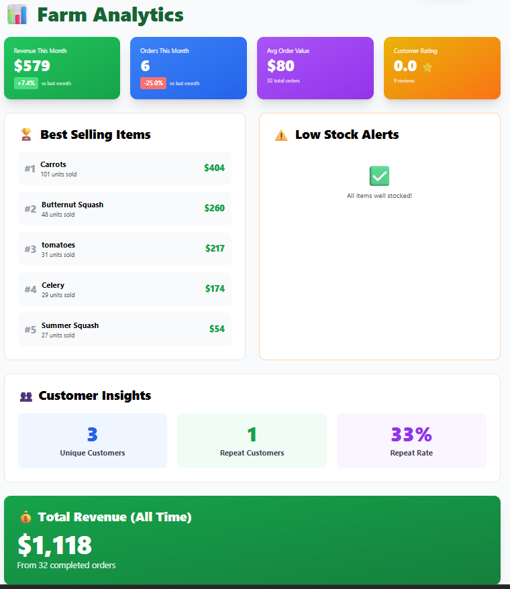Click the From 32 completed orders text

pos(66,565)
